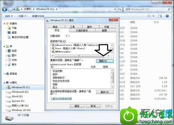Open recent pages dropdown beside navigation arrows

[x=14, y=9]
